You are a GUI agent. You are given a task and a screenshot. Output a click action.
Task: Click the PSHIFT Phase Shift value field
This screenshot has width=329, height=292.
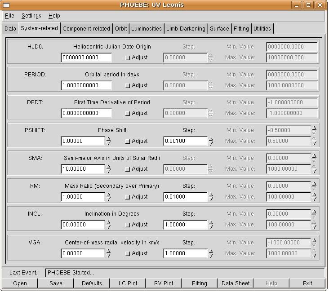tap(83, 141)
